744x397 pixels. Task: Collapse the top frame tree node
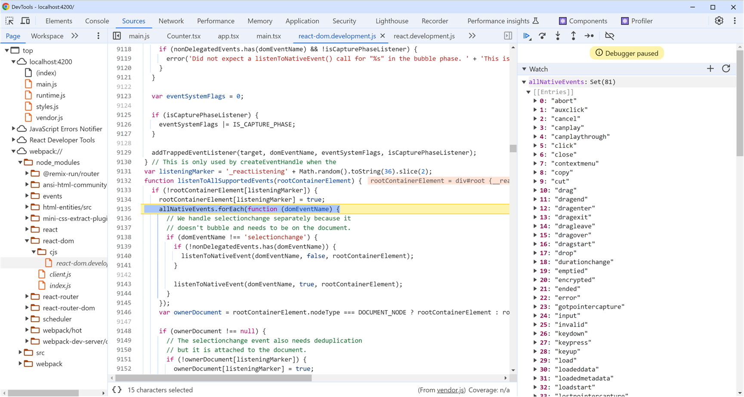[7, 50]
